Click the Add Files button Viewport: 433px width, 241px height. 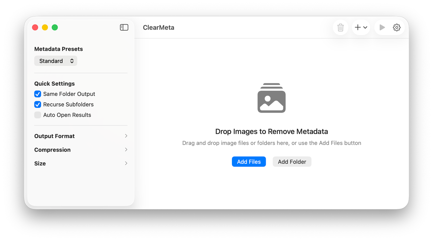pos(249,162)
